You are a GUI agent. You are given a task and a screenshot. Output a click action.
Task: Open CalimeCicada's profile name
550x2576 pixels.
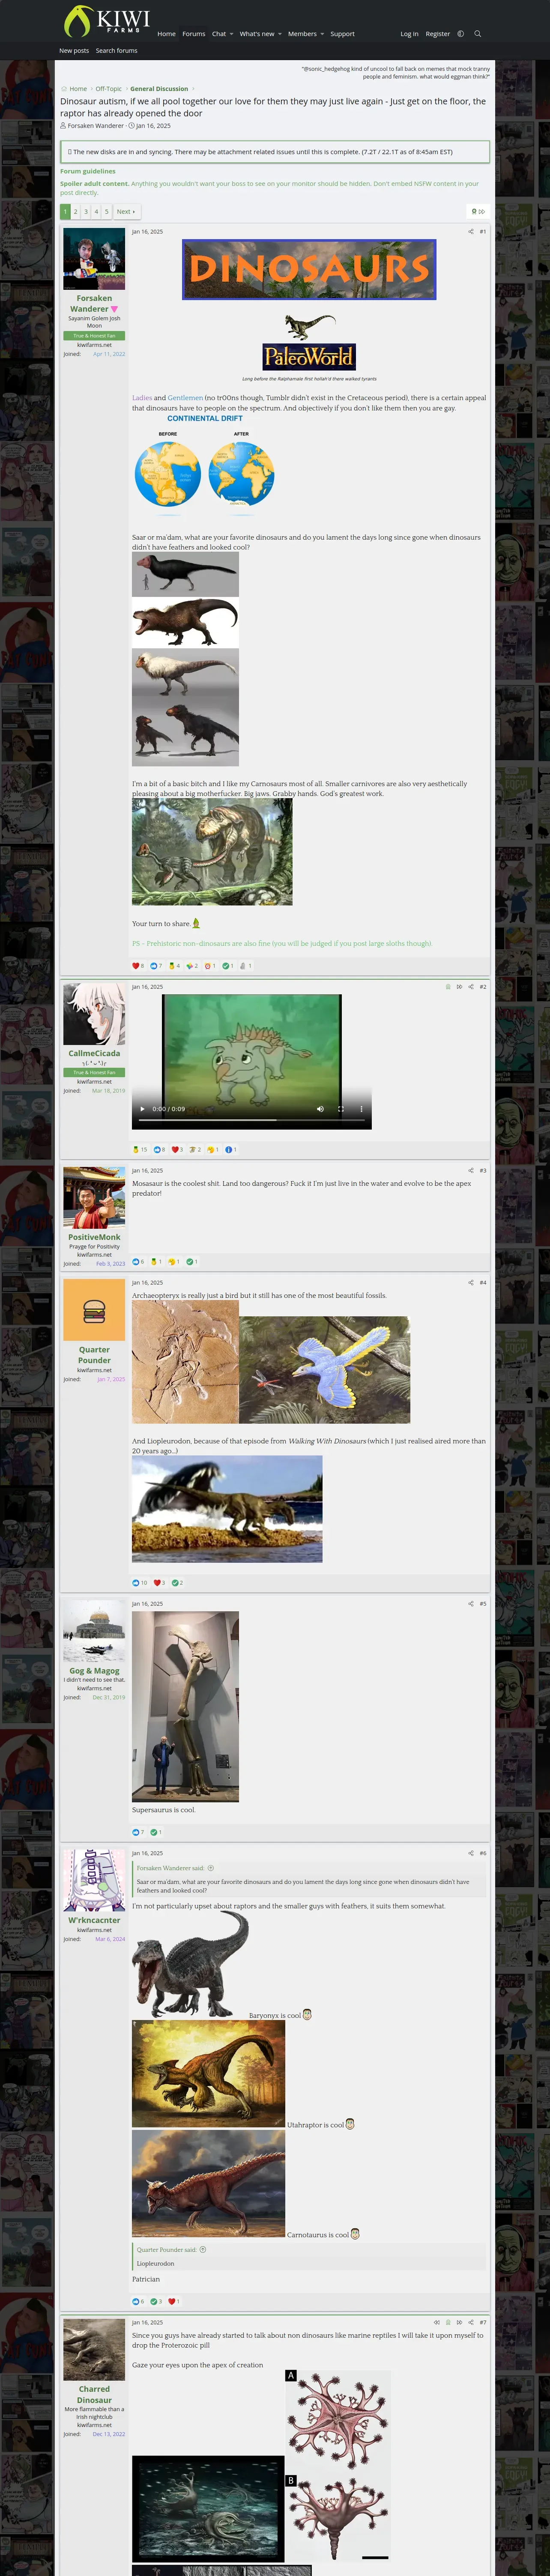[94, 1054]
